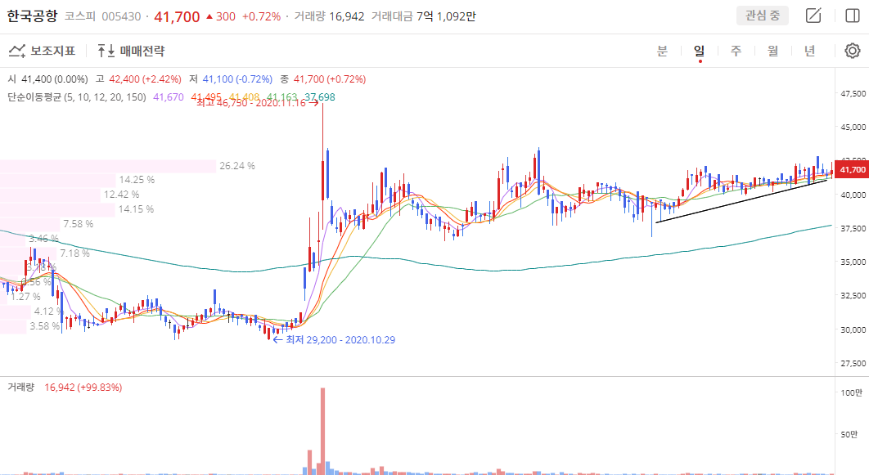
Task: Click the 거래대금 7억 1,092만 value
Action: (x=423, y=16)
